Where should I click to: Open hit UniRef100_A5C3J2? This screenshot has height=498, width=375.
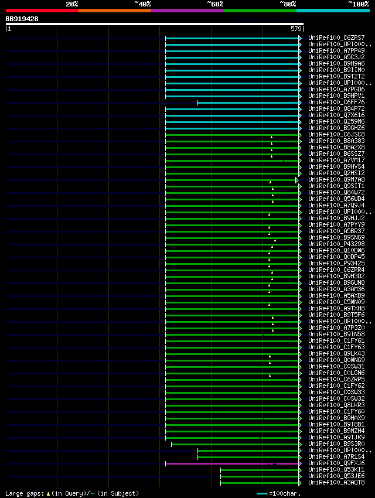coord(336,57)
